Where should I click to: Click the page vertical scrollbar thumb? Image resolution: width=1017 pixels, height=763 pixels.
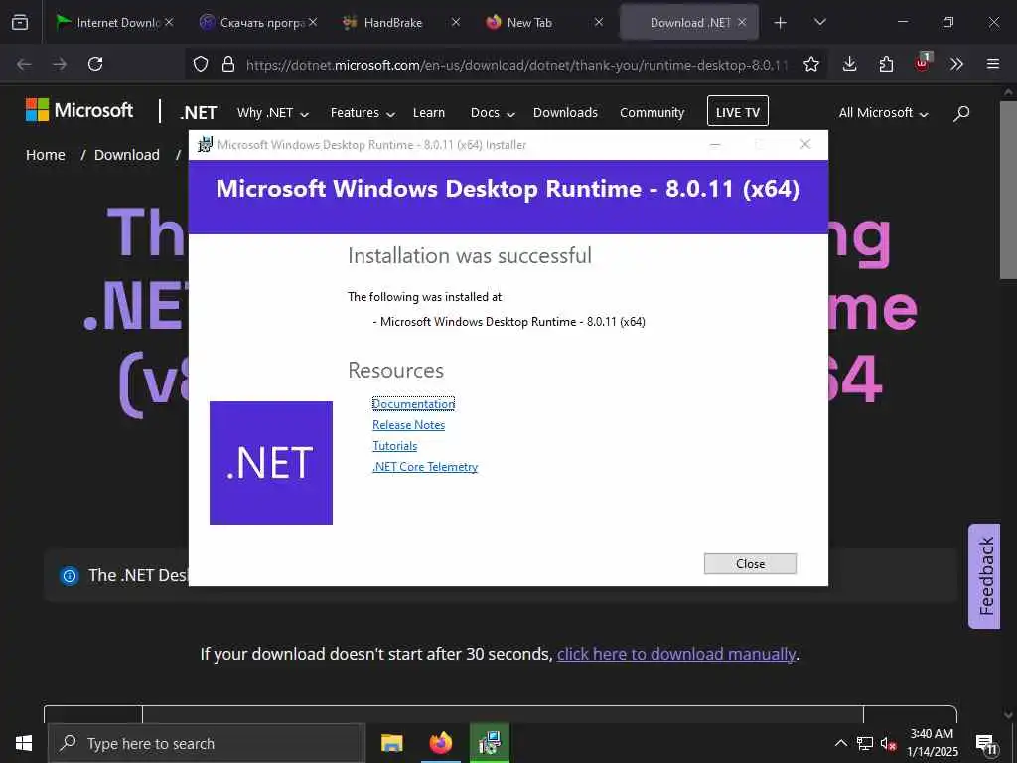[1007, 190]
